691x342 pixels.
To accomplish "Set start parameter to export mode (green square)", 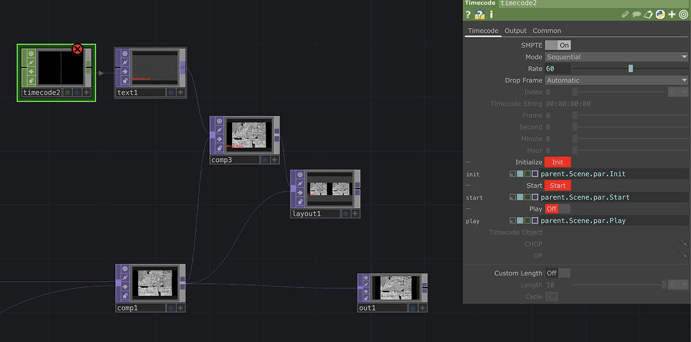I will point(527,197).
